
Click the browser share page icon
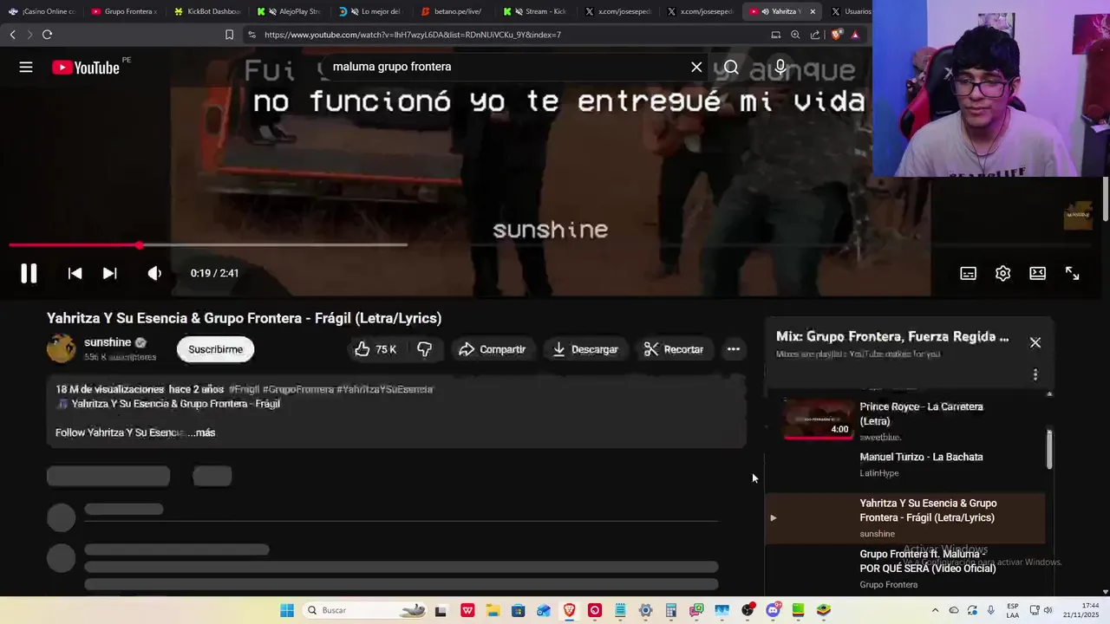coord(815,35)
